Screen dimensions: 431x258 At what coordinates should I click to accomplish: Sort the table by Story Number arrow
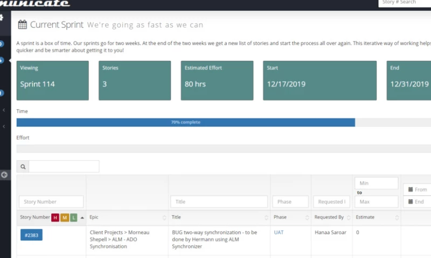pyautogui.click(x=82, y=217)
